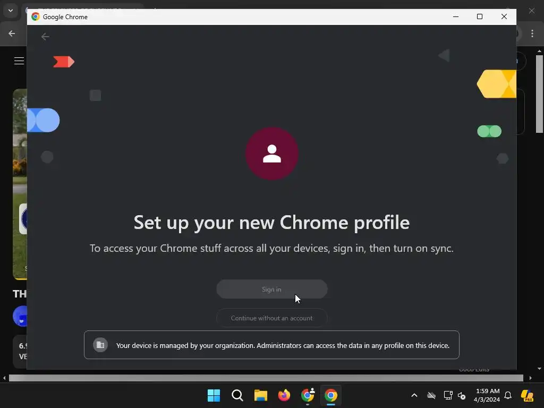The width and height of the screenshot is (544, 408).
Task: Open network status tray icon
Action: point(448,395)
